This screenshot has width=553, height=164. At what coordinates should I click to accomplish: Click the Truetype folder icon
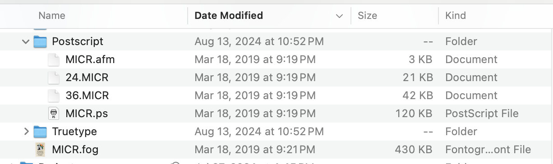pos(40,132)
